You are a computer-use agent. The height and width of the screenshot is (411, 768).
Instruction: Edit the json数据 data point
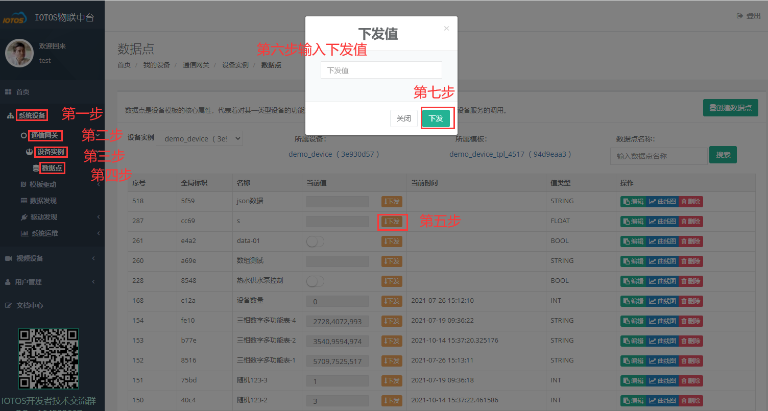click(633, 201)
